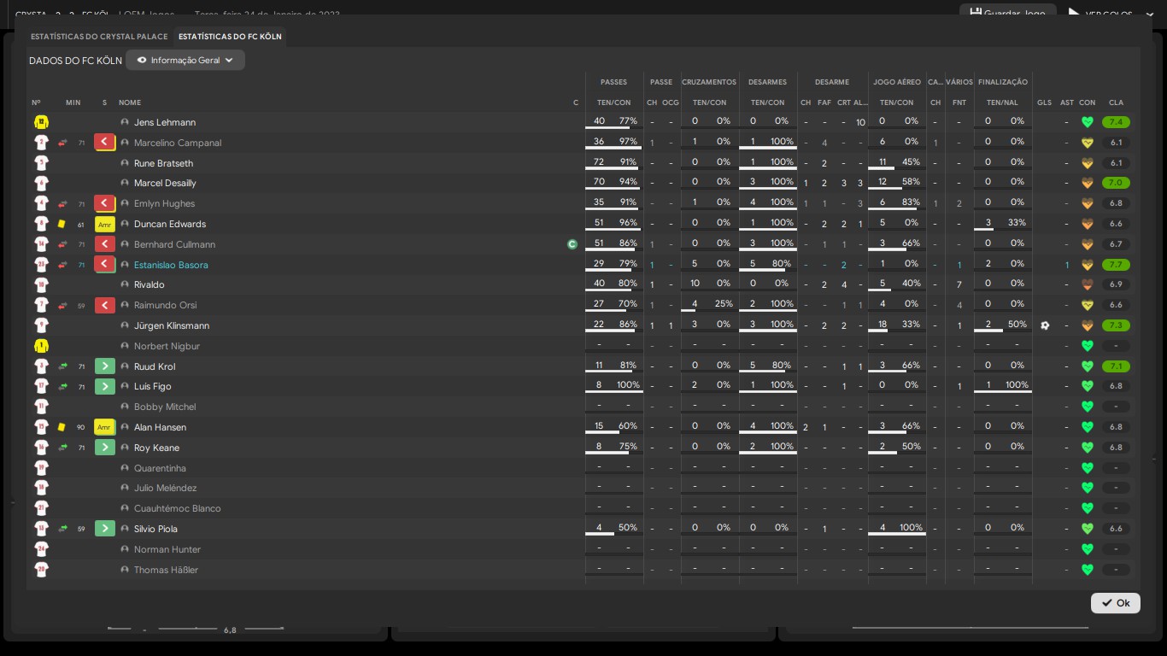Sort by the CON condition column header
1167x656 pixels.
point(1088,102)
